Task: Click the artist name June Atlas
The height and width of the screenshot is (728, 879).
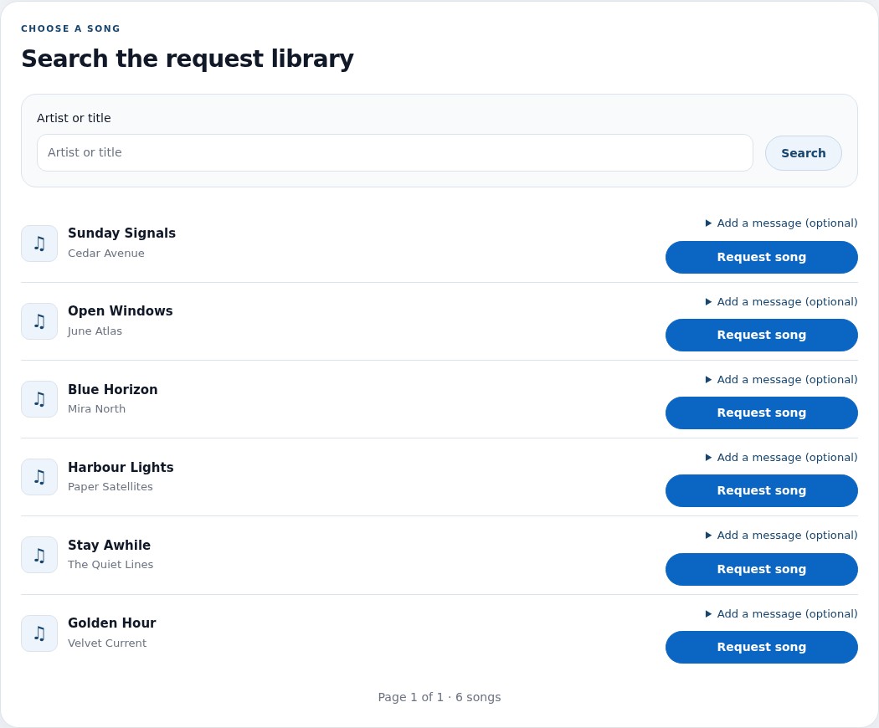Action: point(95,331)
